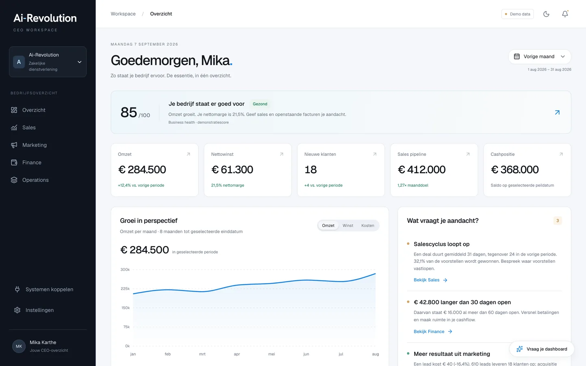Click the 1,27× maanddoel text

(x=413, y=185)
